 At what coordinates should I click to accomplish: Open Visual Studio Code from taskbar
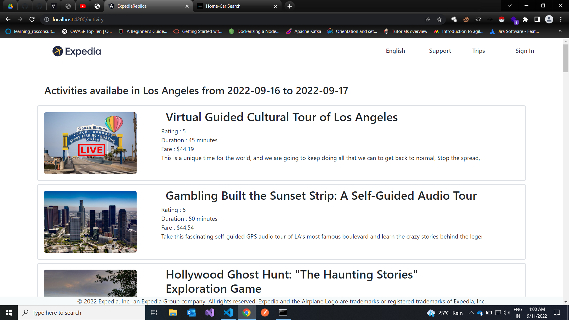click(x=228, y=313)
